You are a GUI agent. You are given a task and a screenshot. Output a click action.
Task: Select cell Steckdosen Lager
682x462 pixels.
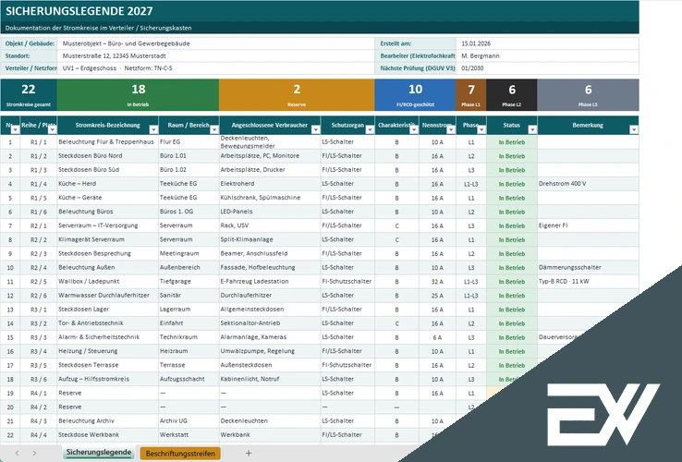pos(107,309)
